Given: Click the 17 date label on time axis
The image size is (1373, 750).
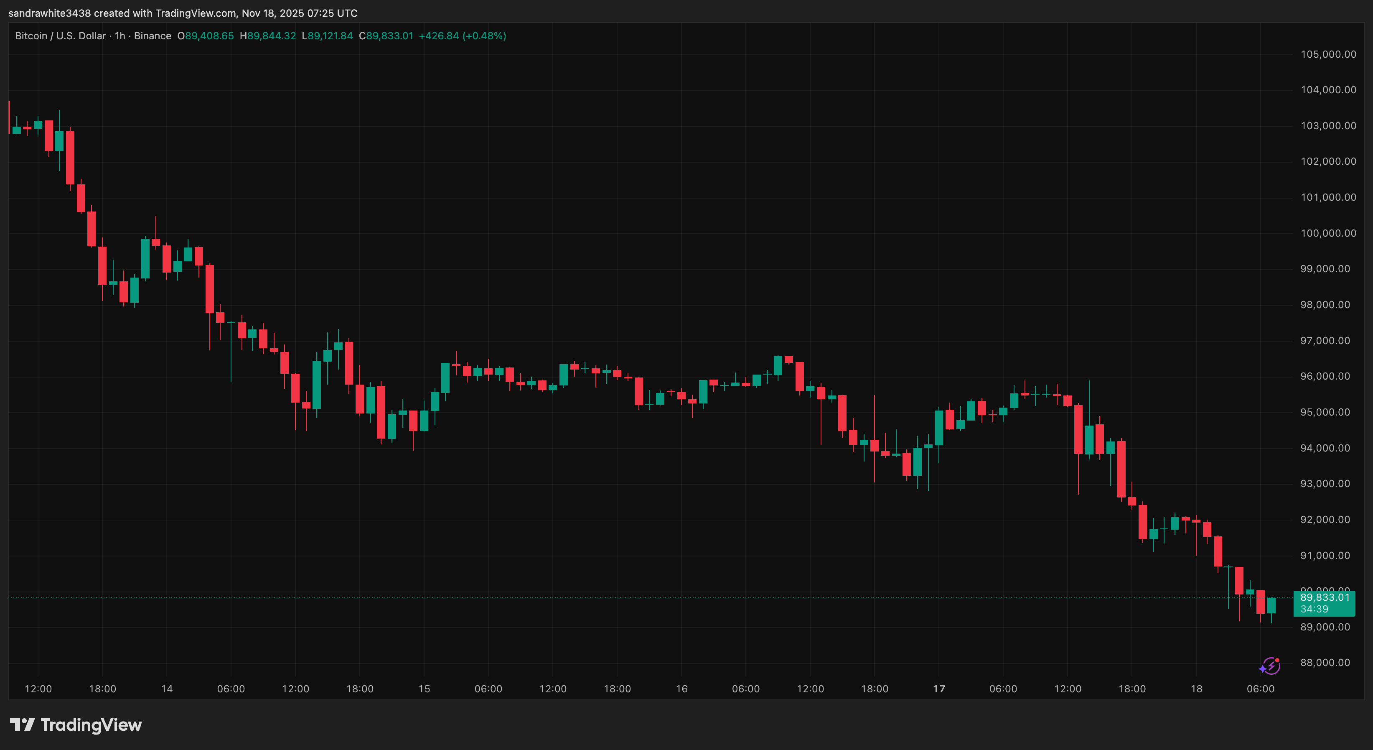Looking at the screenshot, I should pos(939,688).
